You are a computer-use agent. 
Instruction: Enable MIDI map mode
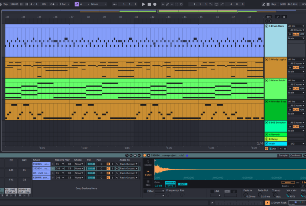pyautogui.click(x=283, y=4)
